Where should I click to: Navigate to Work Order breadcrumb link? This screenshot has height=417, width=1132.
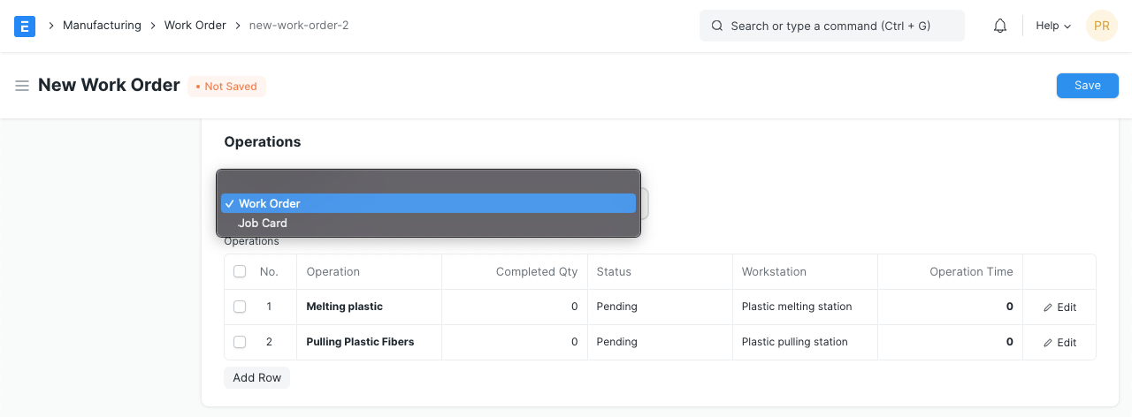(x=195, y=26)
